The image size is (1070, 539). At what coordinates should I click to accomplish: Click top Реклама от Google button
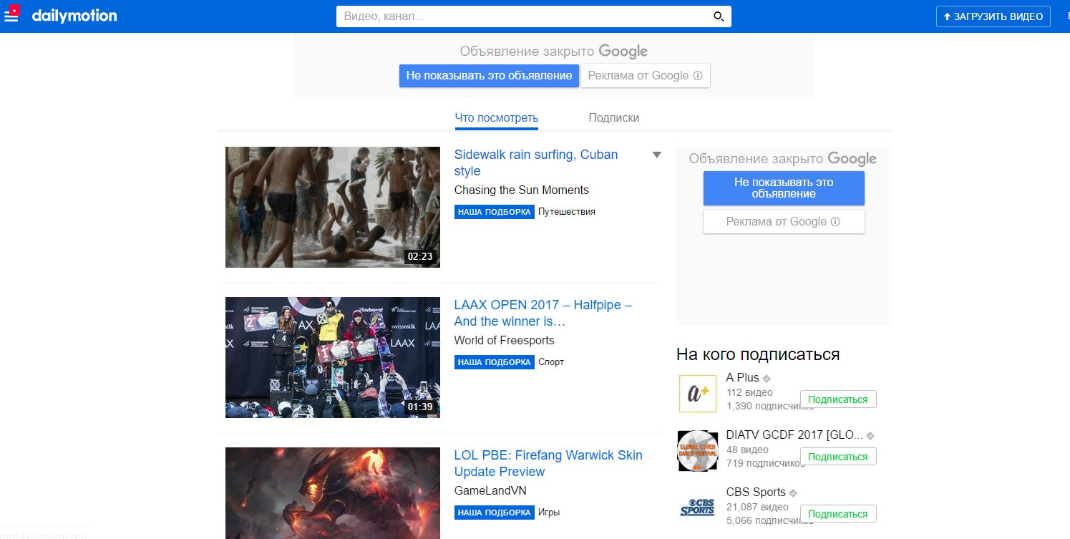tap(645, 76)
